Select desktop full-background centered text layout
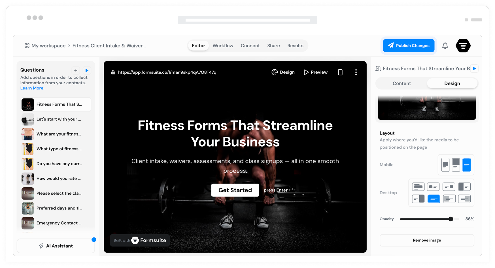This screenshot has height=268, width=495. (434, 199)
